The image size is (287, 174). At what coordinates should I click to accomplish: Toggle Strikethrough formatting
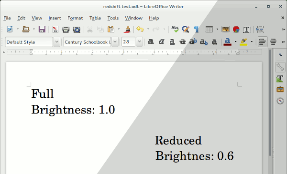[183, 42]
